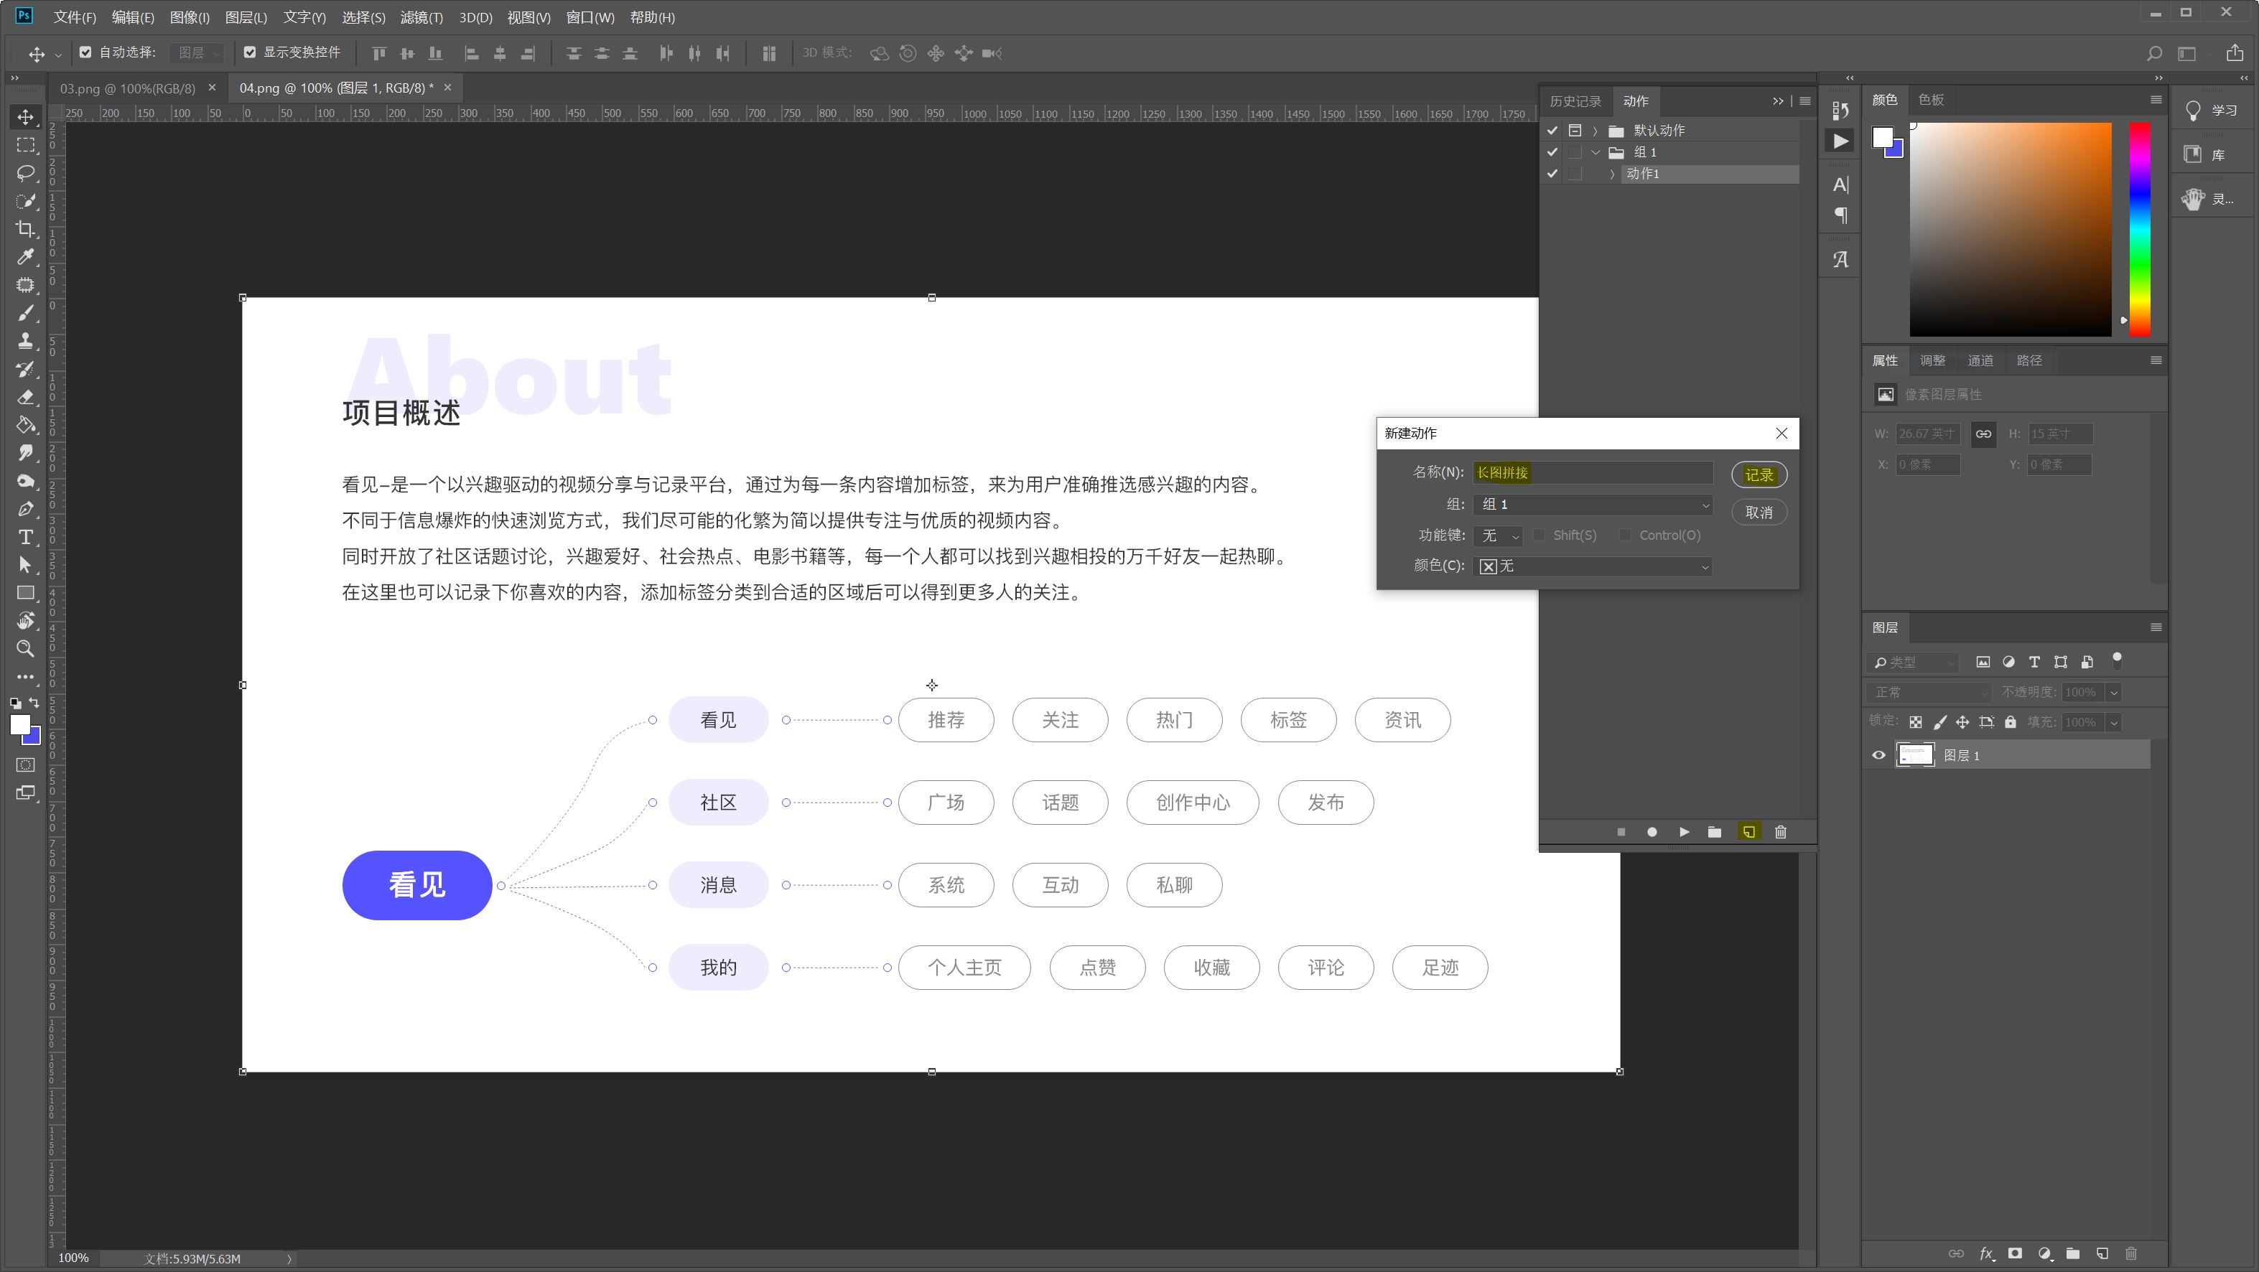Click the rainbow hue slider strip
This screenshot has height=1272, width=2259.
pos(2140,228)
